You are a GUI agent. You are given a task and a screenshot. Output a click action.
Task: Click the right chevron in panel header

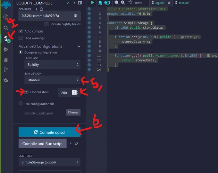[x=74, y=3]
